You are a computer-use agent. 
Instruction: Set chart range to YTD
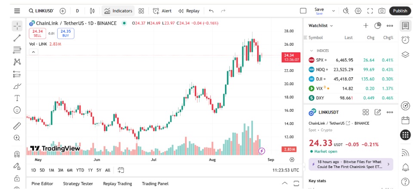(x=80, y=170)
